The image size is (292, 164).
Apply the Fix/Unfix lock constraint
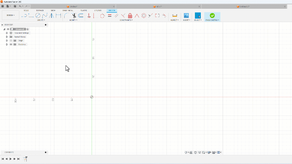click(x=130, y=16)
